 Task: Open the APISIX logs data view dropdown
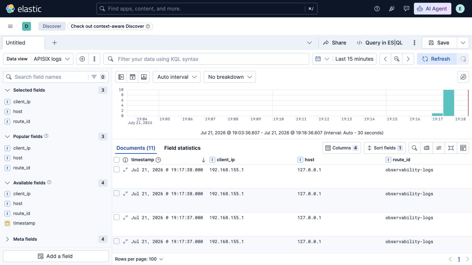click(x=52, y=59)
